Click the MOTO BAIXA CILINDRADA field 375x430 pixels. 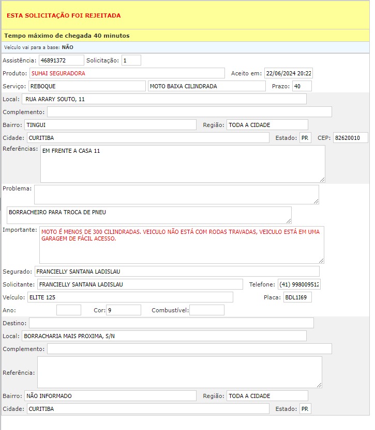[206, 86]
